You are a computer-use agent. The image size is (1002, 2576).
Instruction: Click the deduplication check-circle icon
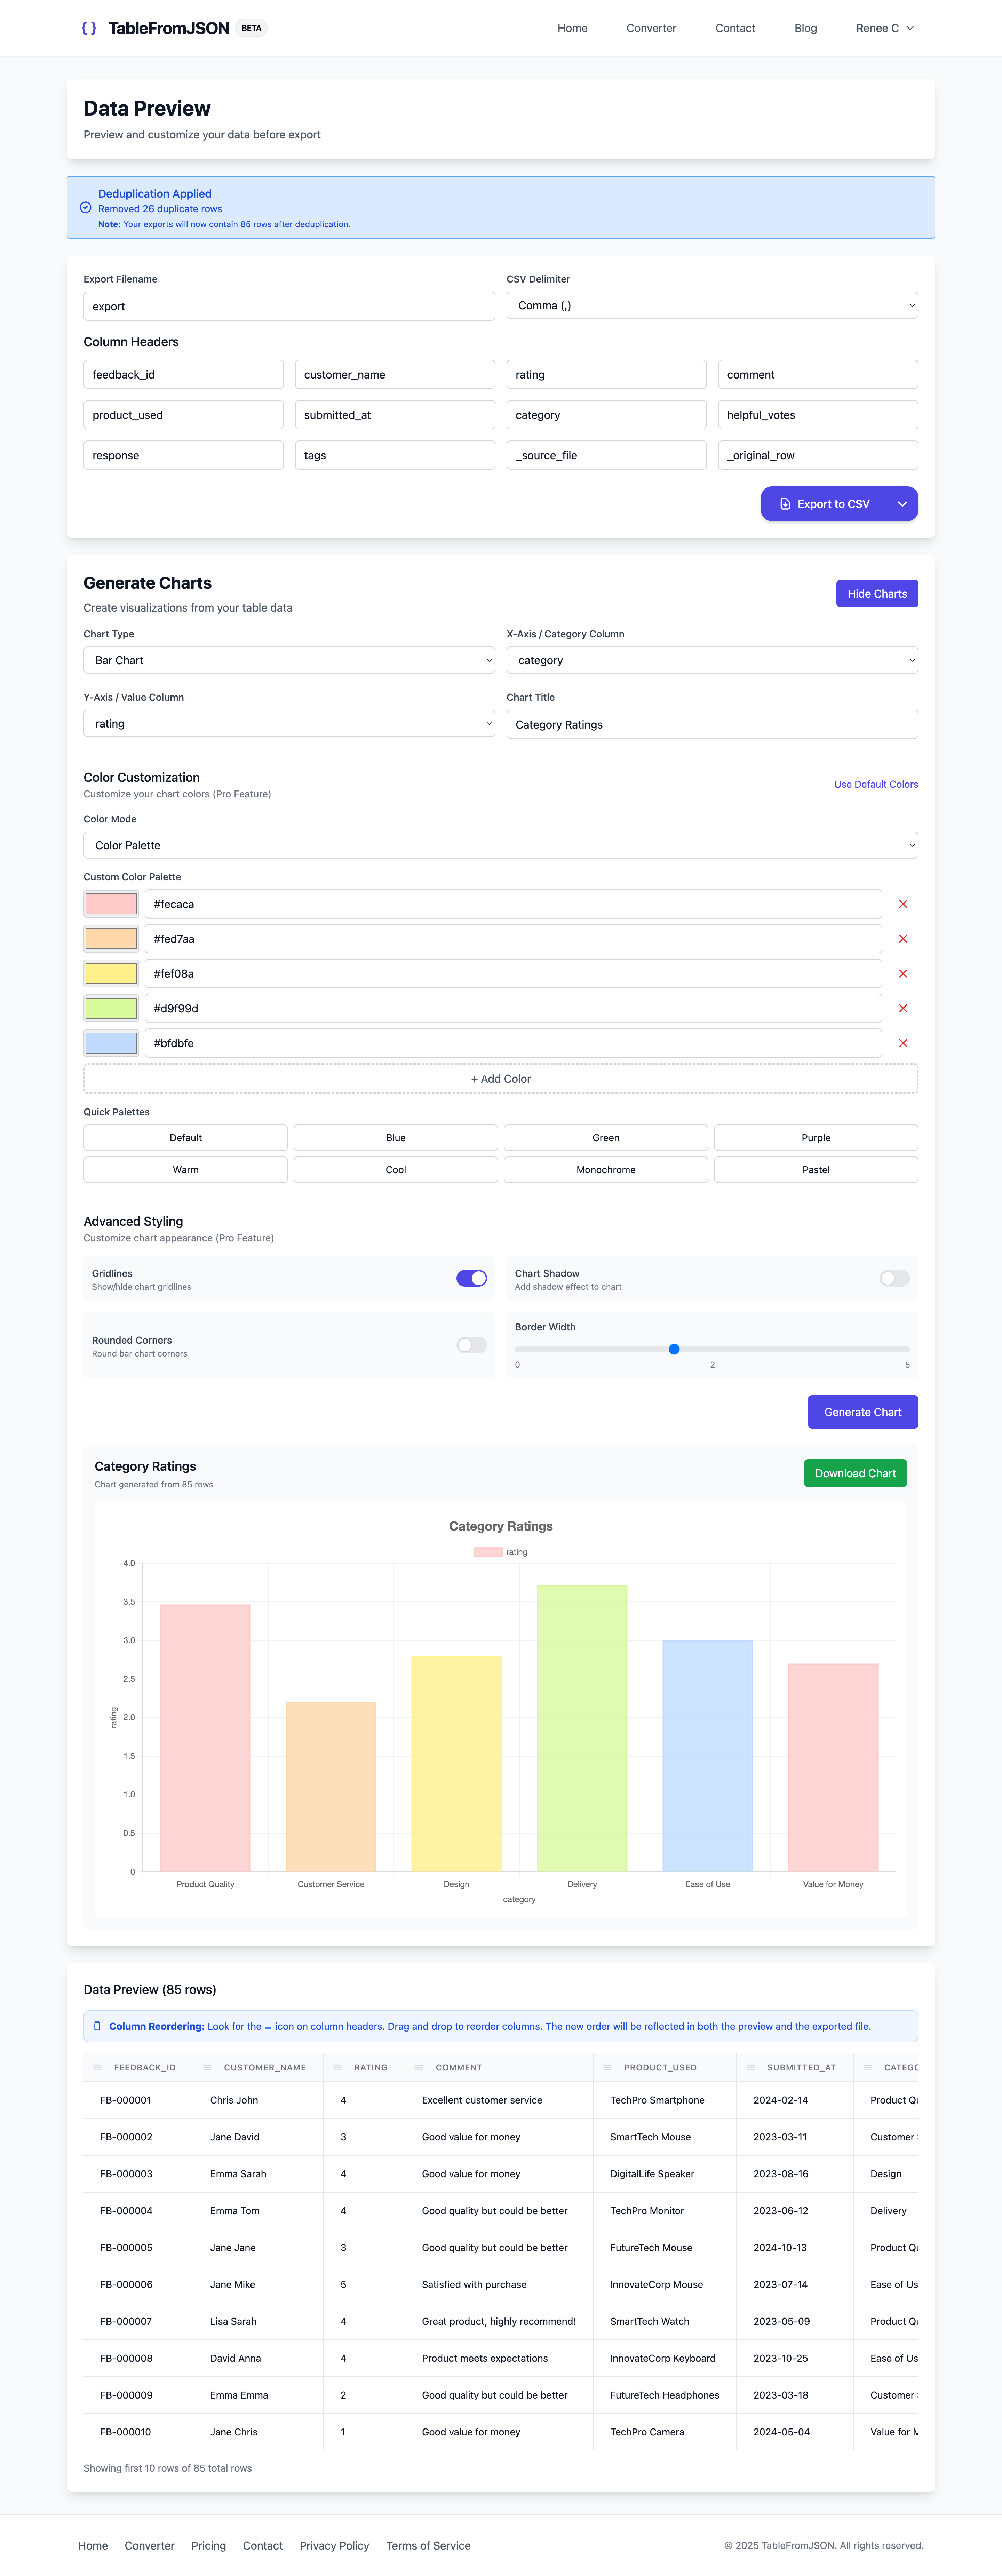85,207
